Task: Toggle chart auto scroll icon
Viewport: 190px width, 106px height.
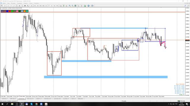Action: pos(79,6)
